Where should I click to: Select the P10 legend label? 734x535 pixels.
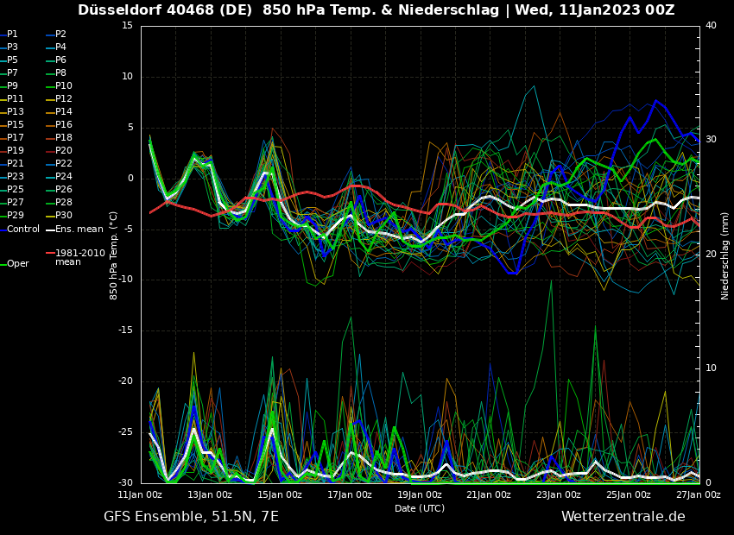64,86
